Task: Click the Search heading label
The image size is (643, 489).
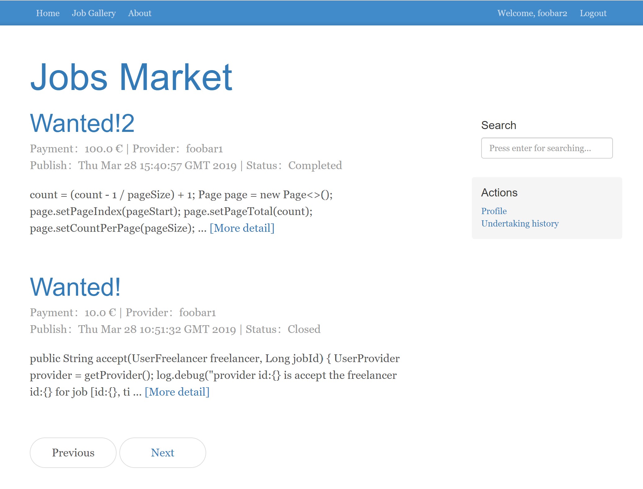Action: pos(499,125)
